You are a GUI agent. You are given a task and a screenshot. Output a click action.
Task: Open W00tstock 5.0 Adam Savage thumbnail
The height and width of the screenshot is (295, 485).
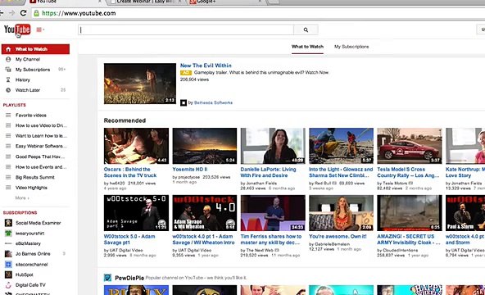(x=136, y=213)
